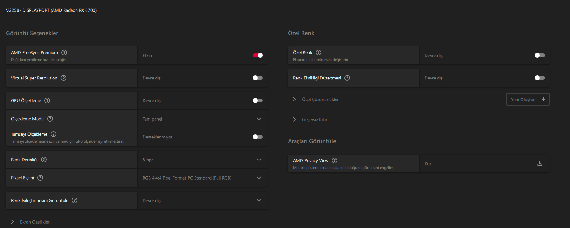Open the Ölçekleme Modu dropdown
Viewport: 570px width, 228px height.
202,119
